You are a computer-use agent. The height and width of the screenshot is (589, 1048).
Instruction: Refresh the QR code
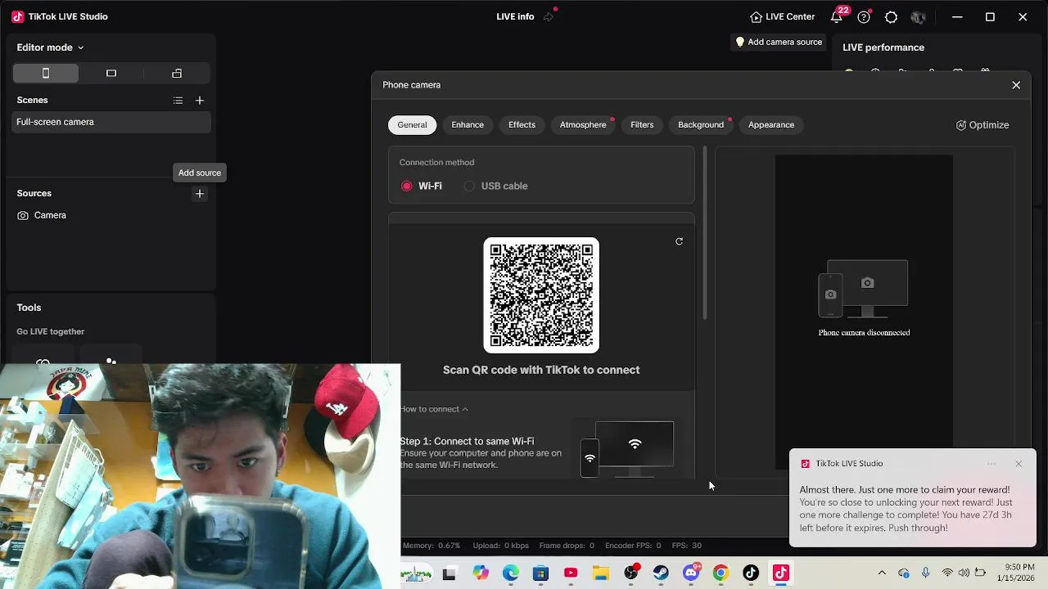[x=679, y=241]
